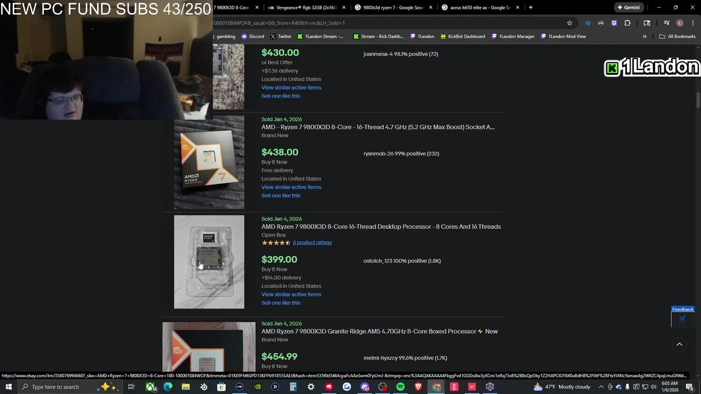Show hidden system tray icons
The image size is (701, 394).
601,387
